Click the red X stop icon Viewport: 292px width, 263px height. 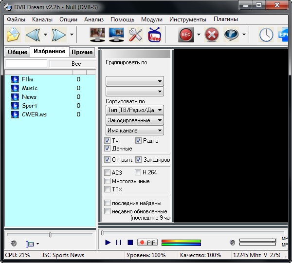[x=212, y=35]
